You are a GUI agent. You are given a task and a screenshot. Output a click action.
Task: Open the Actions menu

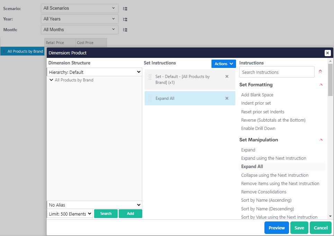pos(223,64)
